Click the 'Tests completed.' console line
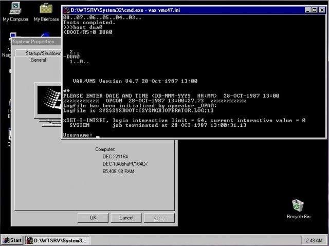This screenshot has width=329, height=246. point(89,23)
